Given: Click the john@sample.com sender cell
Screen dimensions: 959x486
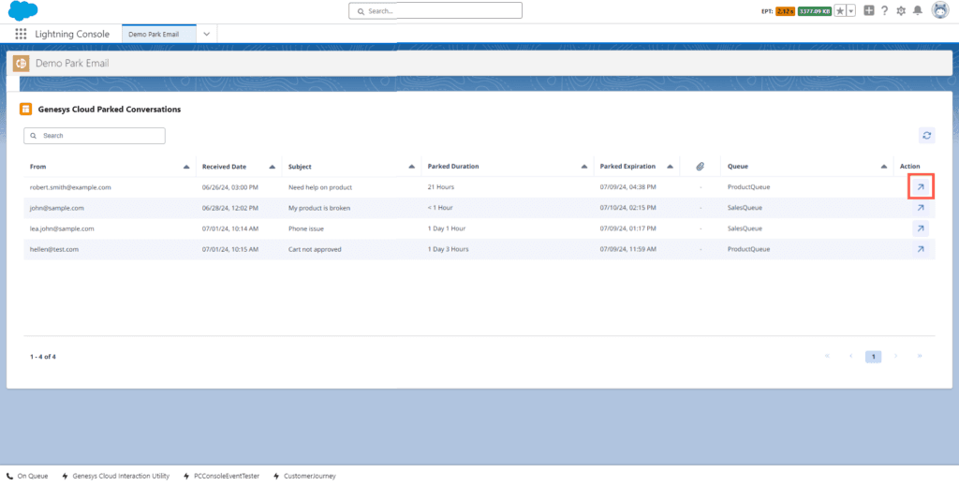Looking at the screenshot, I should click(57, 208).
